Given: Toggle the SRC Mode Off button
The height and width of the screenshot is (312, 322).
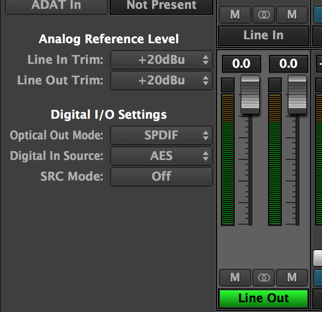Looking at the screenshot, I should (x=161, y=176).
